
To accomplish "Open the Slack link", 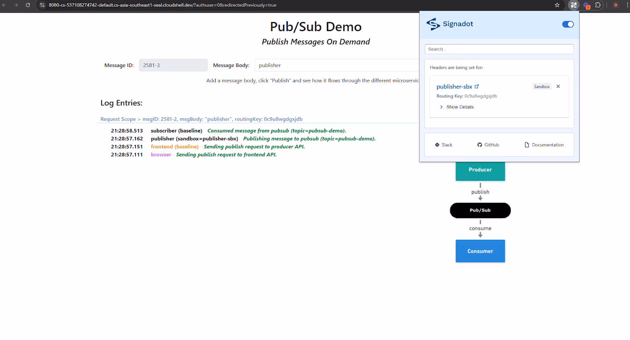I will (x=444, y=145).
